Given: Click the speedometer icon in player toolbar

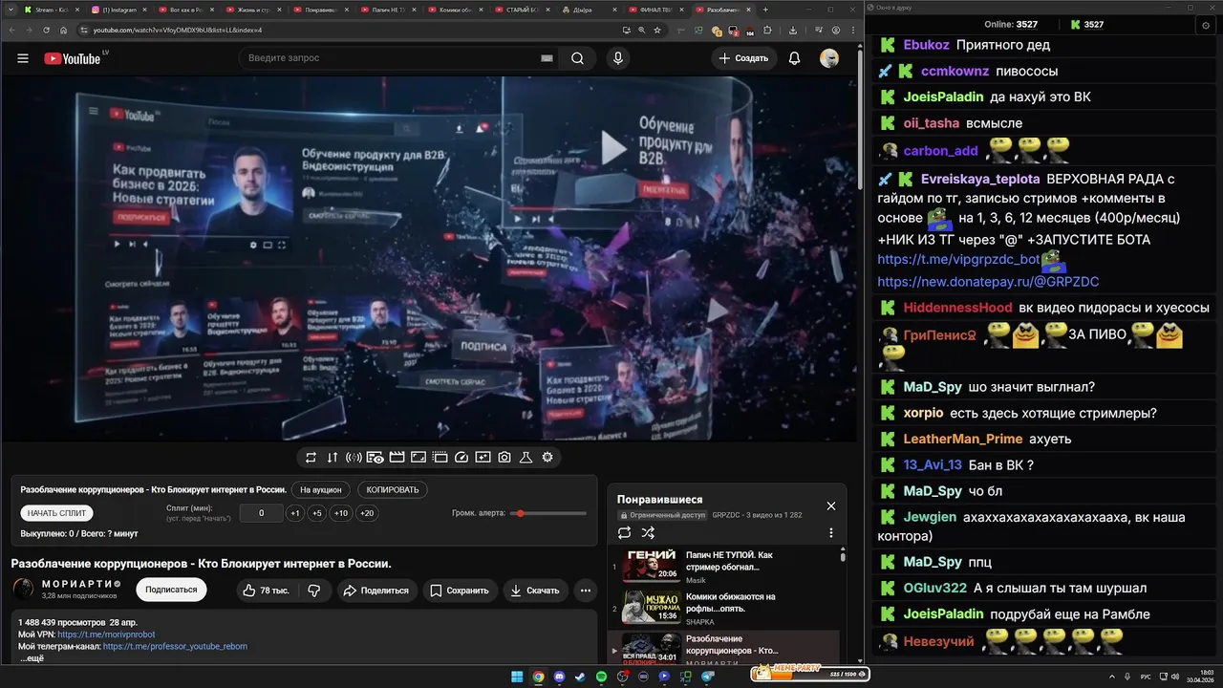Looking at the screenshot, I should point(461,458).
